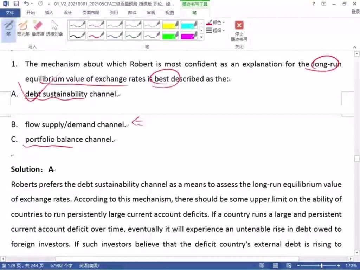Click the Undo arrow icon

pyautogui.click(x=27, y=4)
